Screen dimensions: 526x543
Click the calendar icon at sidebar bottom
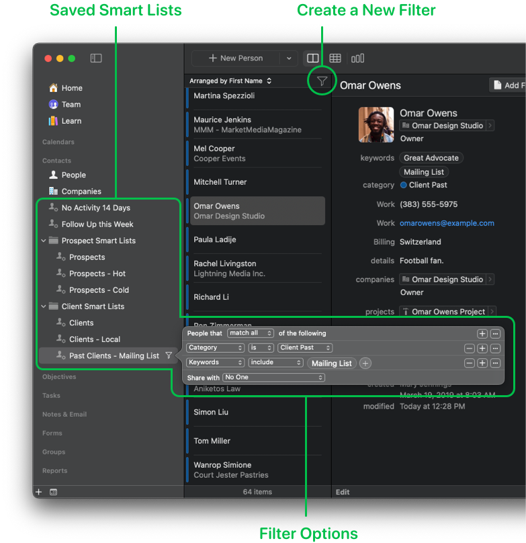pos(53,492)
